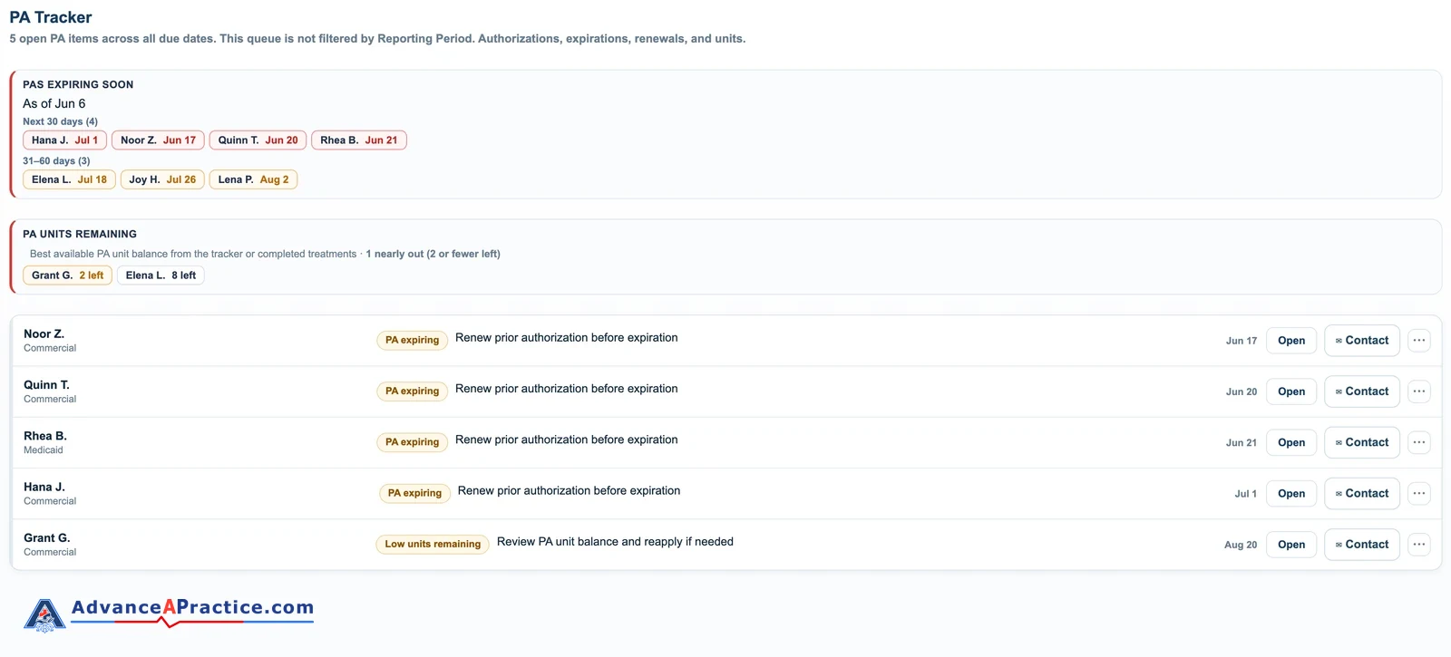Image resolution: width=1451 pixels, height=657 pixels.
Task: Click the PA expiring badge for Noor Z.
Action: click(412, 341)
